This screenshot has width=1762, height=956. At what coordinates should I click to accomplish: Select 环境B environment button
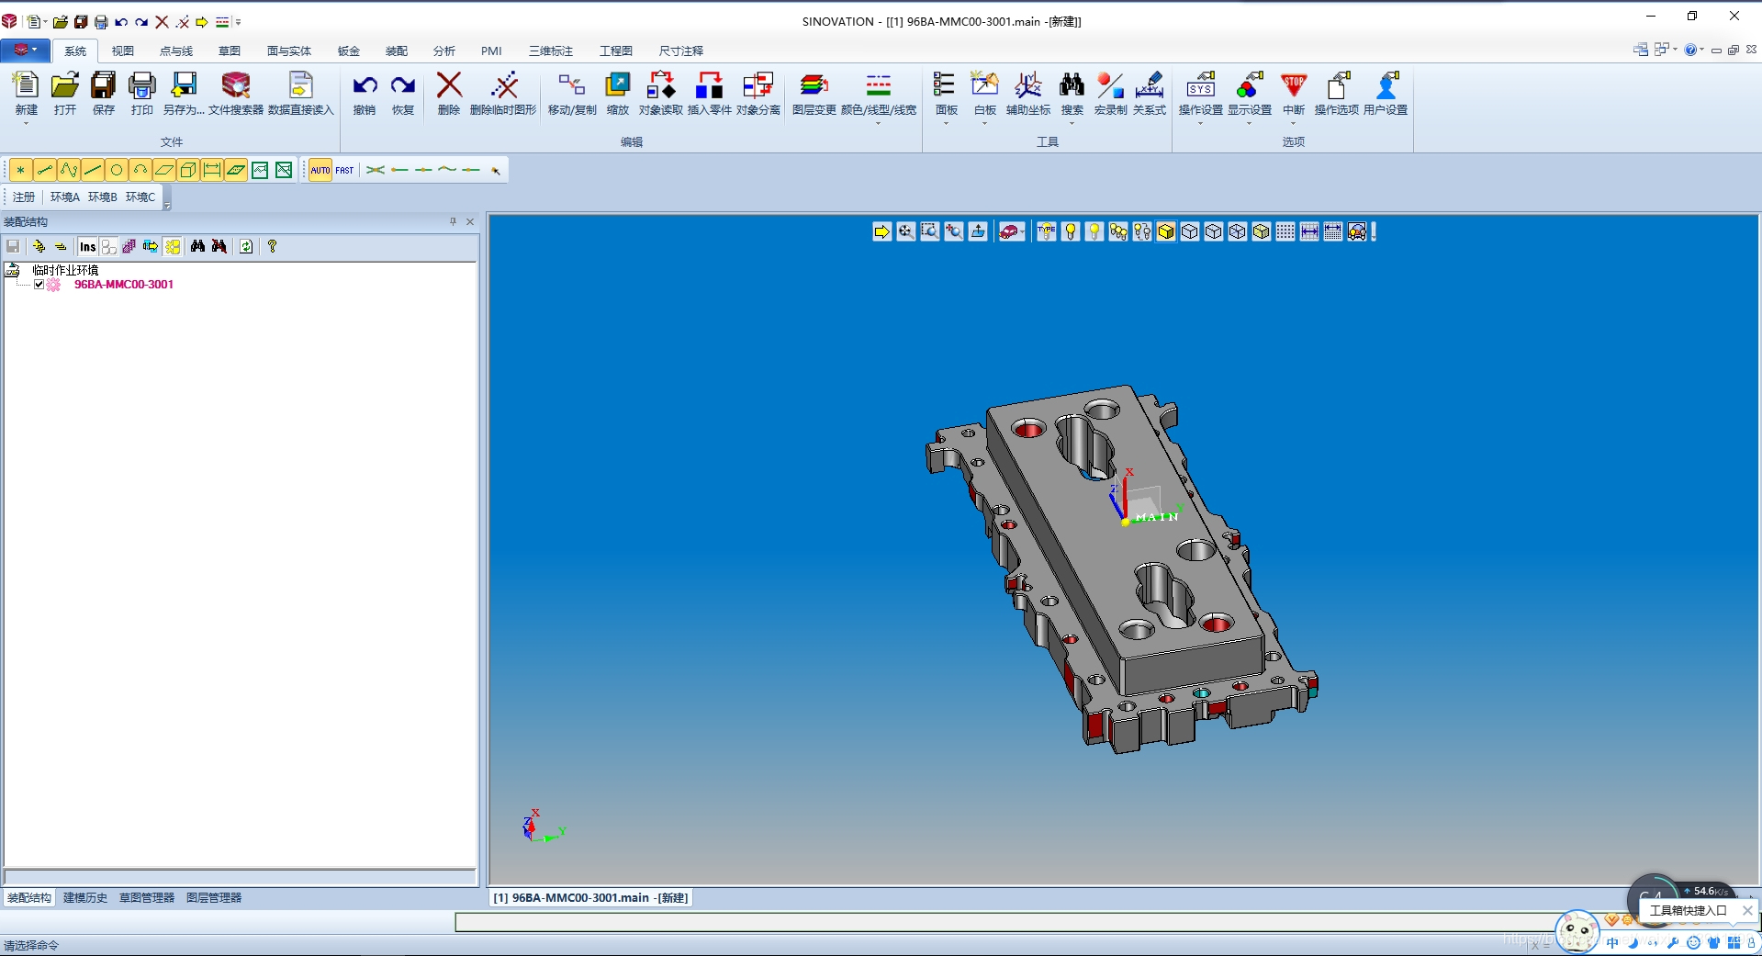click(x=103, y=197)
